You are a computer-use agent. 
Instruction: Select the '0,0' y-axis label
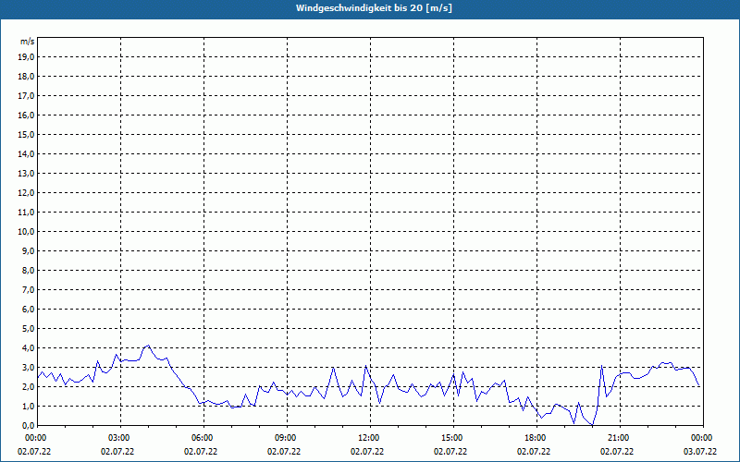(x=28, y=425)
